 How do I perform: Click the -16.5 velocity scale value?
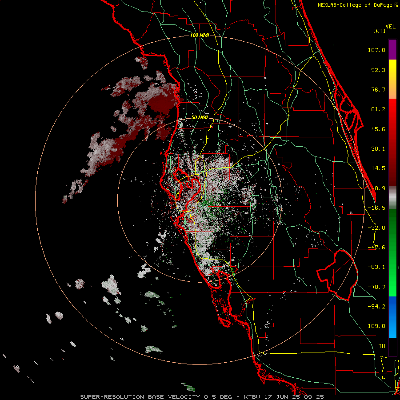[x=376, y=208]
